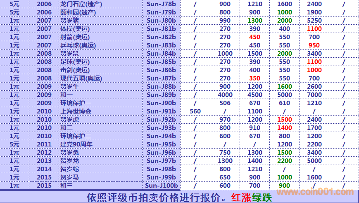This screenshot has width=359, height=203.
Task: Click the 建党90周年 coin name cell
Action: [x=76, y=144]
